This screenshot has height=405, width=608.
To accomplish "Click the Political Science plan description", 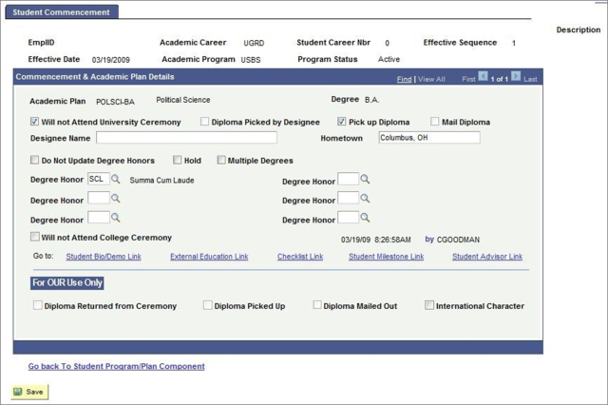I will pos(183,100).
